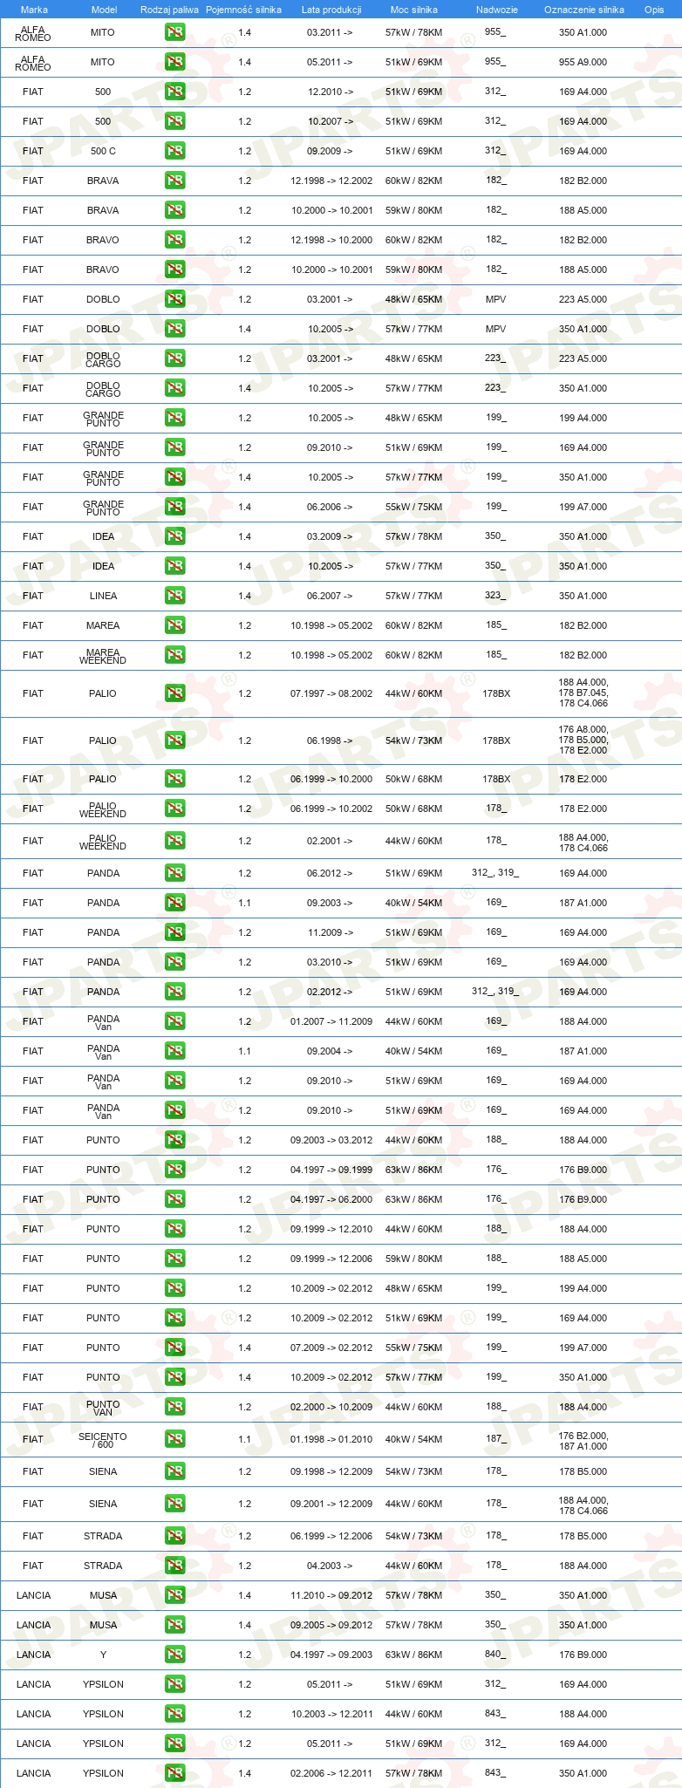Click fuel icon in Lancia Y row
The height and width of the screenshot is (1788, 682).
coord(174,1655)
